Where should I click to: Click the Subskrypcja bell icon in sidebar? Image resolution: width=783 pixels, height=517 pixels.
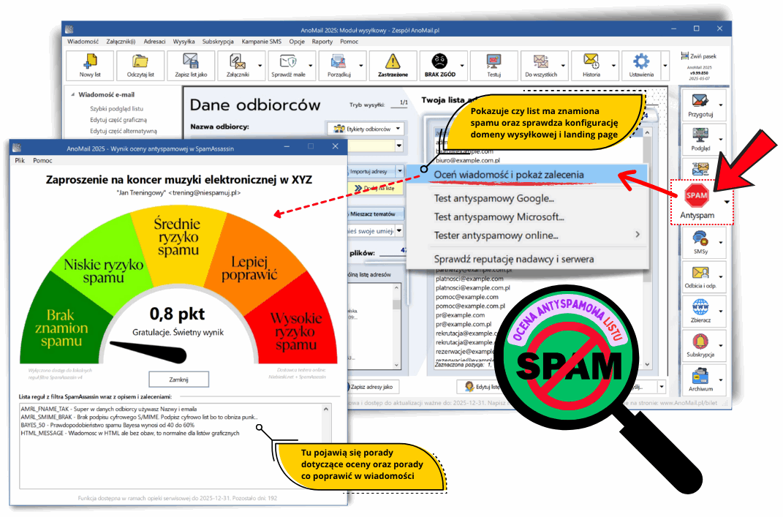[x=700, y=345]
